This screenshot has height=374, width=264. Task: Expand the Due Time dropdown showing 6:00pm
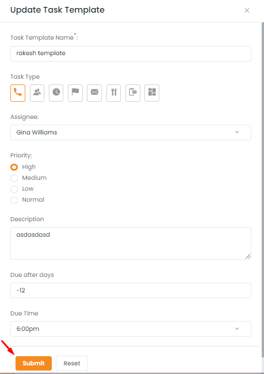131,329
